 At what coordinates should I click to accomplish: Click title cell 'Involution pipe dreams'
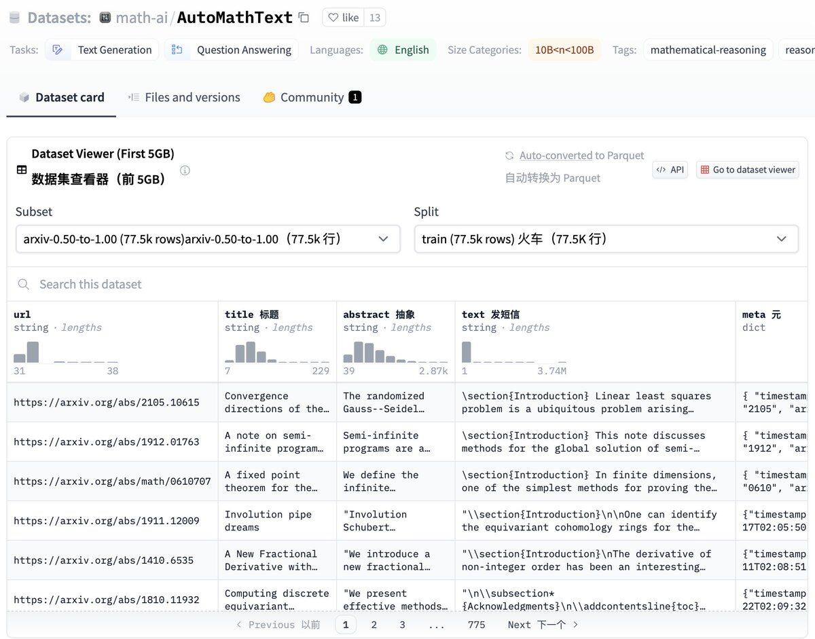click(x=277, y=521)
